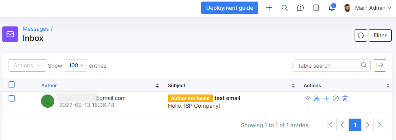Go to previous page of results

[x=342, y=125]
